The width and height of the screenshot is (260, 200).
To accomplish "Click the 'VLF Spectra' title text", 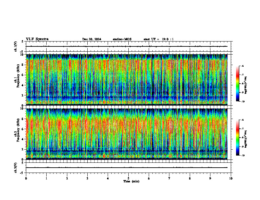I will [37, 39].
